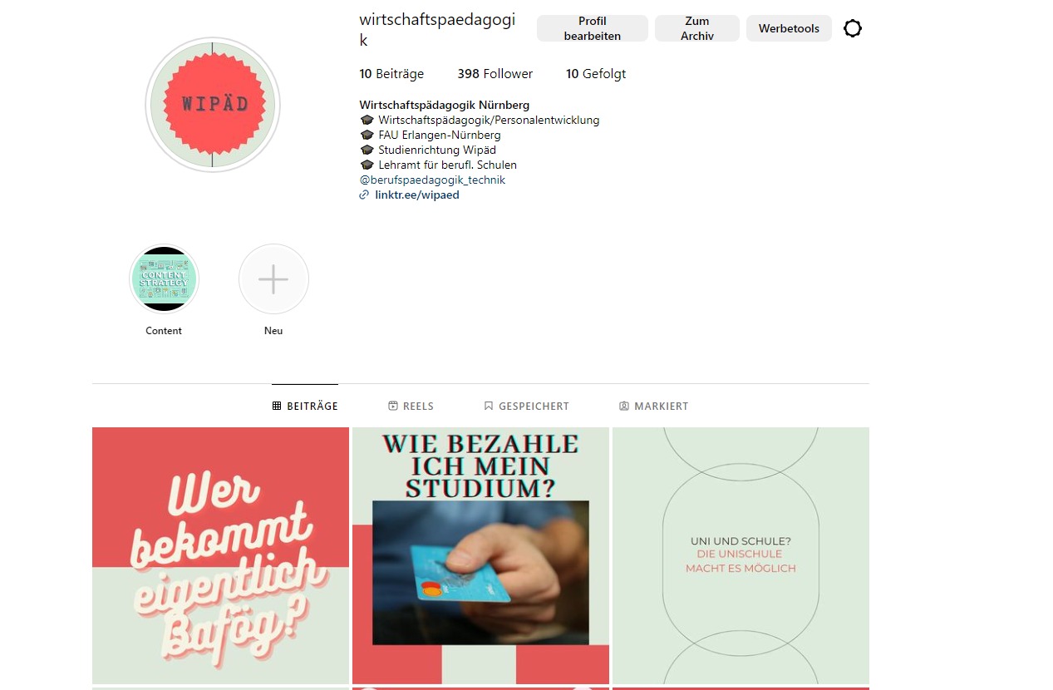The width and height of the screenshot is (1053, 690).
Task: Select the Markiert tab
Action: coord(654,406)
